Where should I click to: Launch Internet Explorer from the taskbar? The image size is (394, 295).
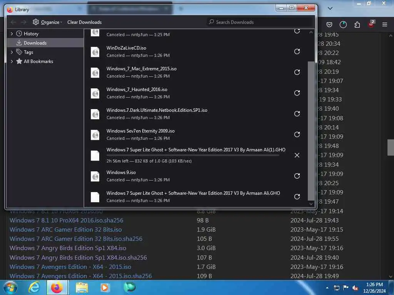(34, 287)
